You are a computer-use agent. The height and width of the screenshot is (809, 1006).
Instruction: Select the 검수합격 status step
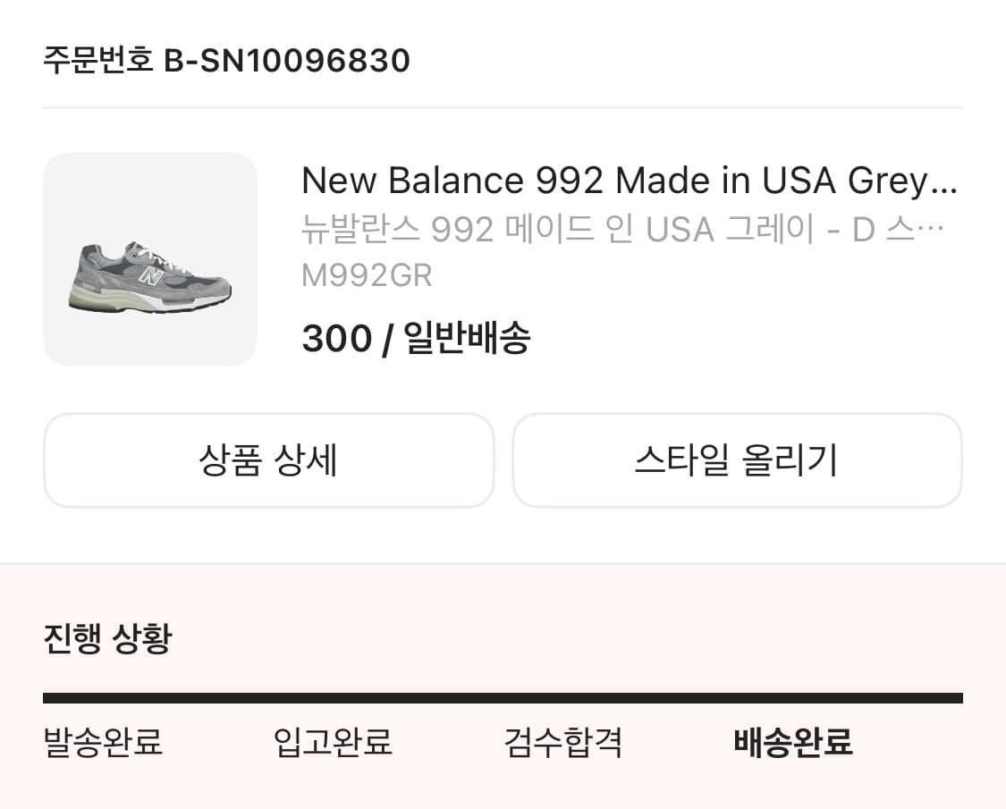pos(563,742)
